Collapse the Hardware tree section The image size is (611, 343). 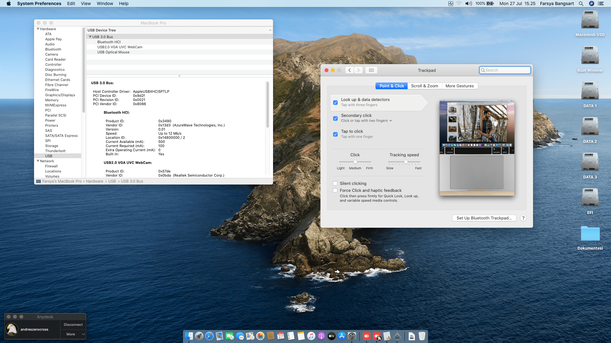pos(38,29)
